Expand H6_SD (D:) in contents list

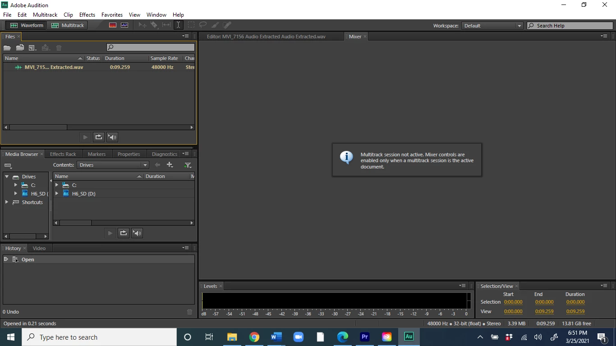tap(57, 194)
